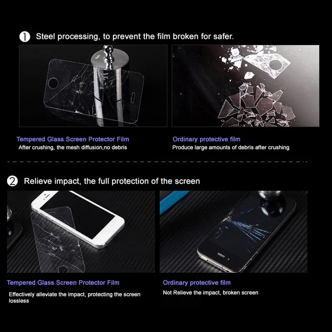
Task: Click the circled number 2 badge
Action: pyautogui.click(x=12, y=181)
